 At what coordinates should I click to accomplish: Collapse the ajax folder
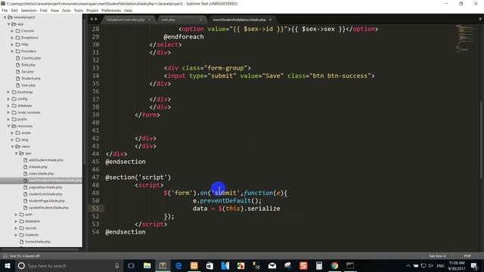[x=16, y=153]
